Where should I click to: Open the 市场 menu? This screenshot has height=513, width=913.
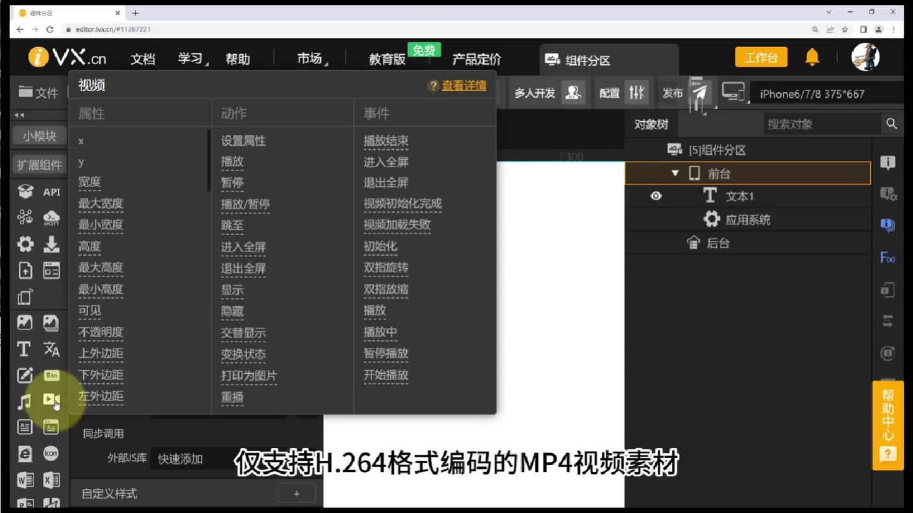click(x=311, y=58)
